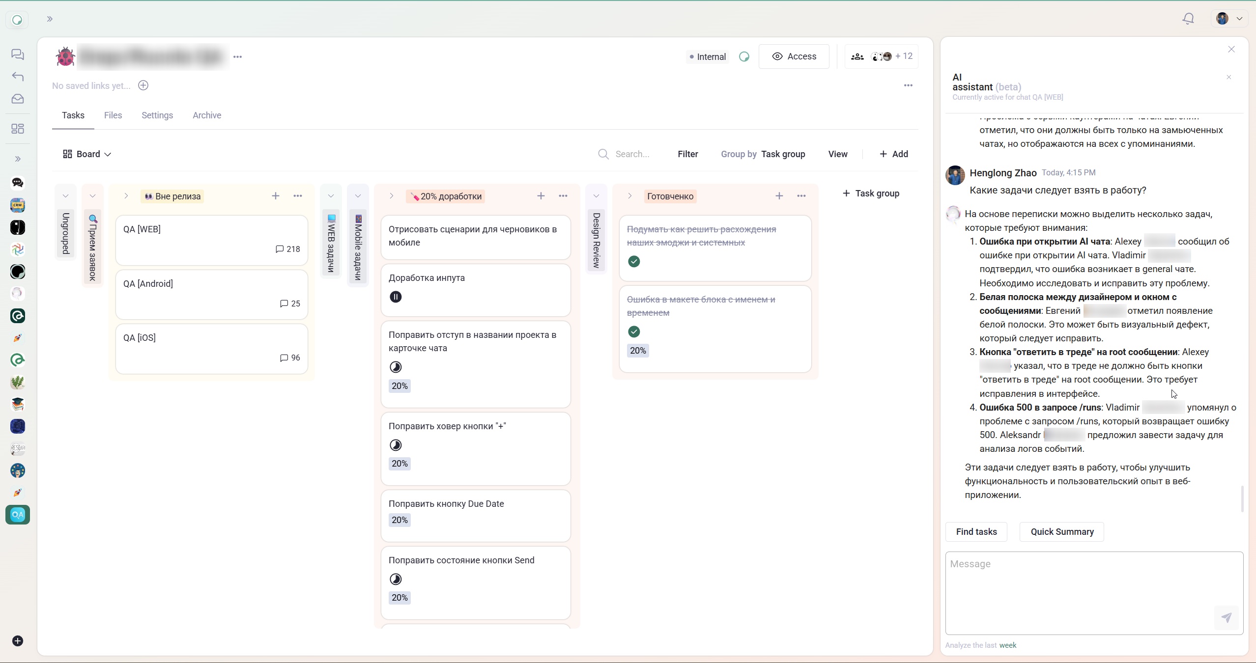This screenshot has height=663, width=1256.
Task: Open more options for Готовченко group
Action: click(801, 196)
